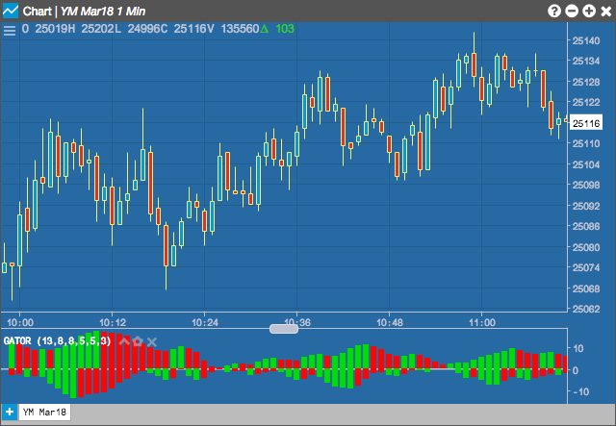This screenshot has height=426, width=616.
Task: Close the chart window with the X
Action: (x=606, y=11)
